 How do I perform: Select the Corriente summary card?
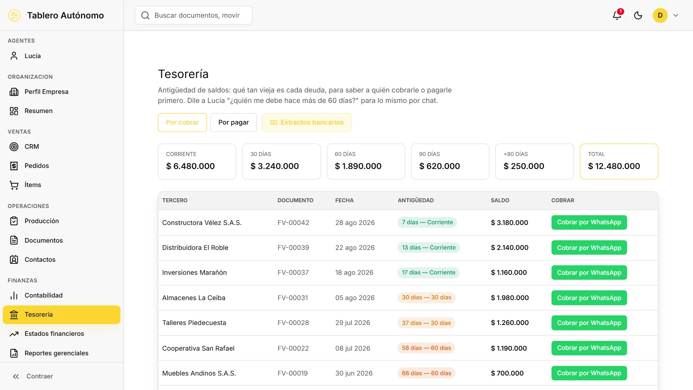coord(197,161)
